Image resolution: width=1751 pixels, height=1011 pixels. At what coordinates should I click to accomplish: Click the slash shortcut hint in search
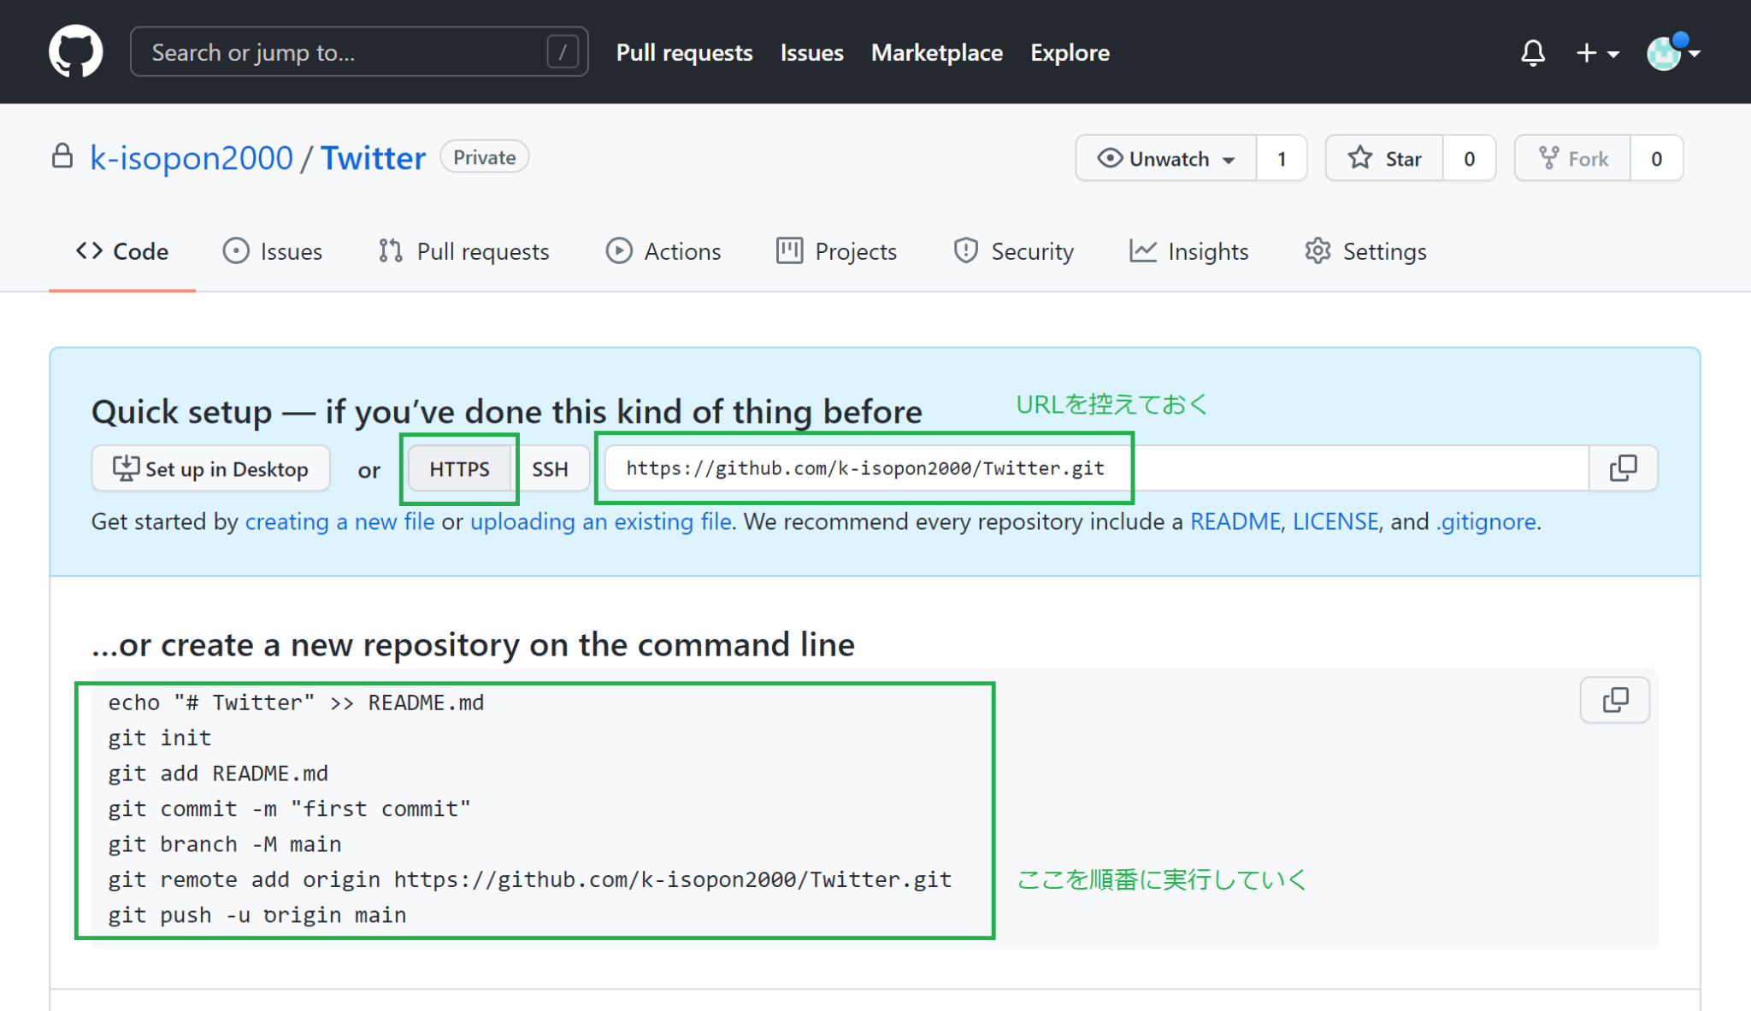click(563, 52)
